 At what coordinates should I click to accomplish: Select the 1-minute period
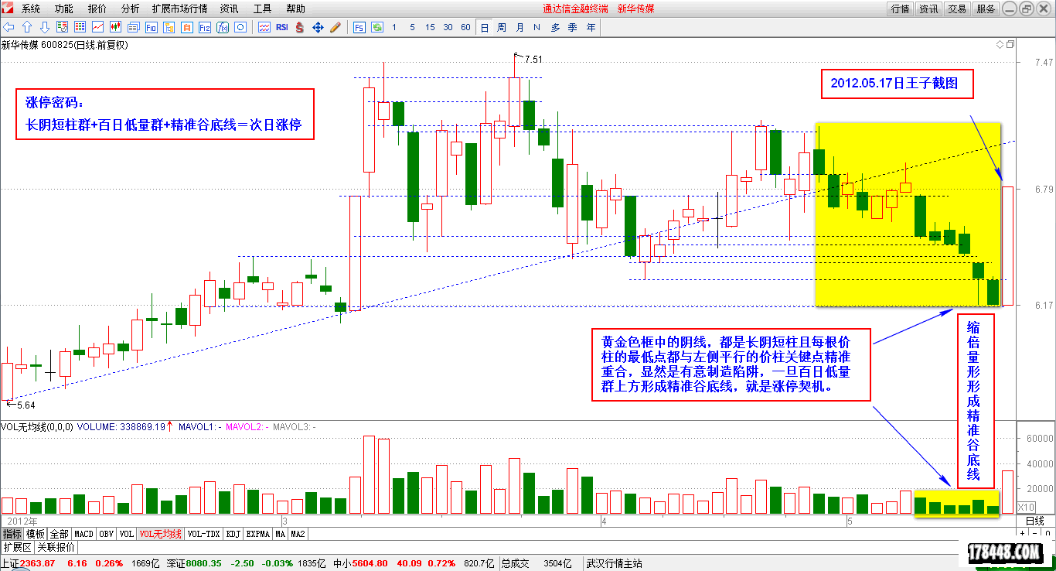(x=394, y=27)
